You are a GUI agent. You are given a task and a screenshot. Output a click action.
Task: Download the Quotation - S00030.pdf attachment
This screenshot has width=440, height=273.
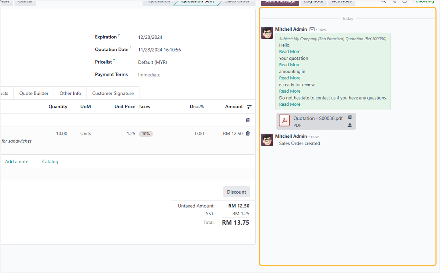350,125
